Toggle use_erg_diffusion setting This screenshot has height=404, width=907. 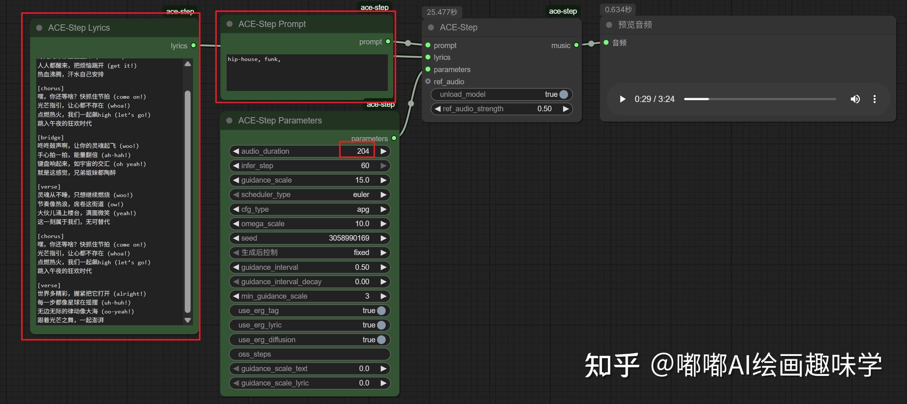(381, 340)
